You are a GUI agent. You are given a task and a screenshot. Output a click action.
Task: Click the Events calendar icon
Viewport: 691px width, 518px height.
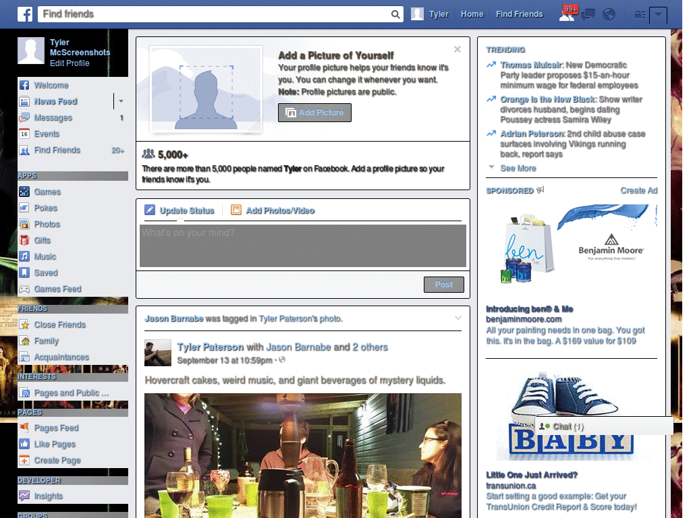25,134
